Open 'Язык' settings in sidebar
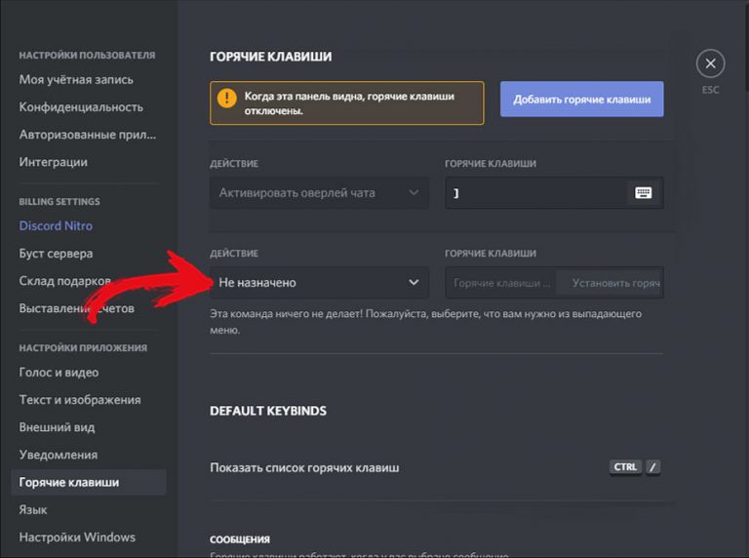Viewport: 749px width, 558px height. point(33,509)
